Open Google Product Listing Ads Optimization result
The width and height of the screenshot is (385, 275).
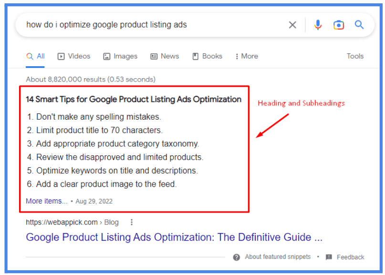coord(174,237)
